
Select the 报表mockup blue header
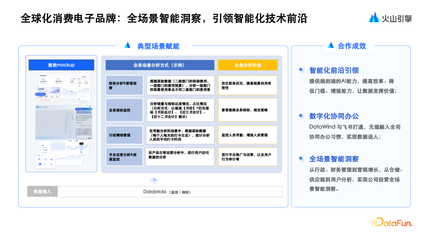[x=61, y=65]
